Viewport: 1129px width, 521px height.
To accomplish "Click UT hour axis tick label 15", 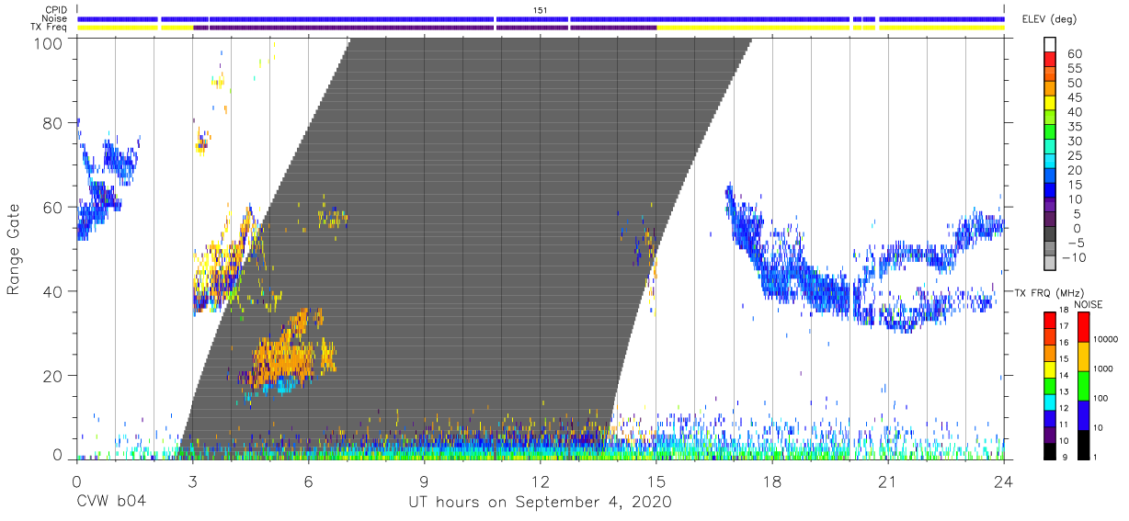I will pyautogui.click(x=656, y=481).
